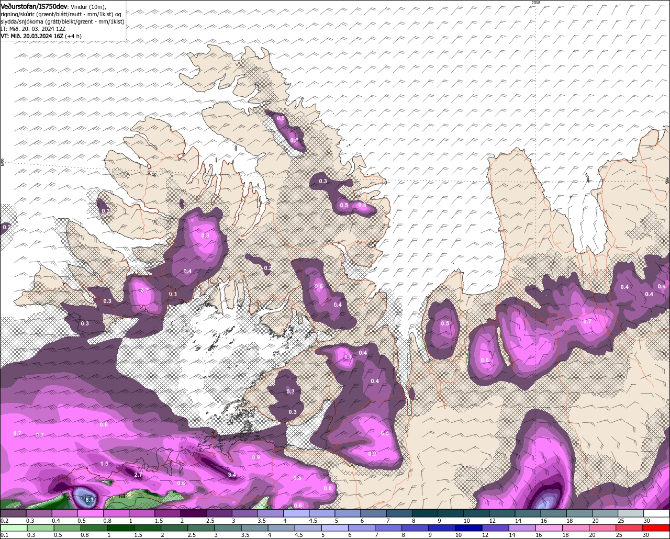The image size is (670, 539).
Task: Select the upper legend swatch between 0.5 and 0.8
Action: (x=91, y=513)
